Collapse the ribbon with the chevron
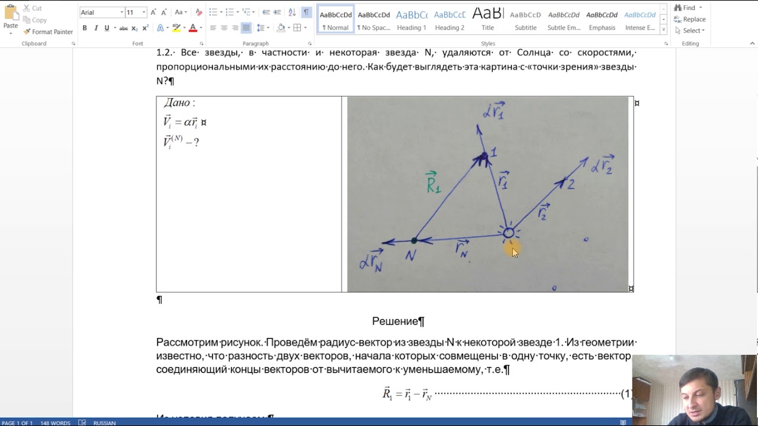758x426 pixels. (x=751, y=44)
